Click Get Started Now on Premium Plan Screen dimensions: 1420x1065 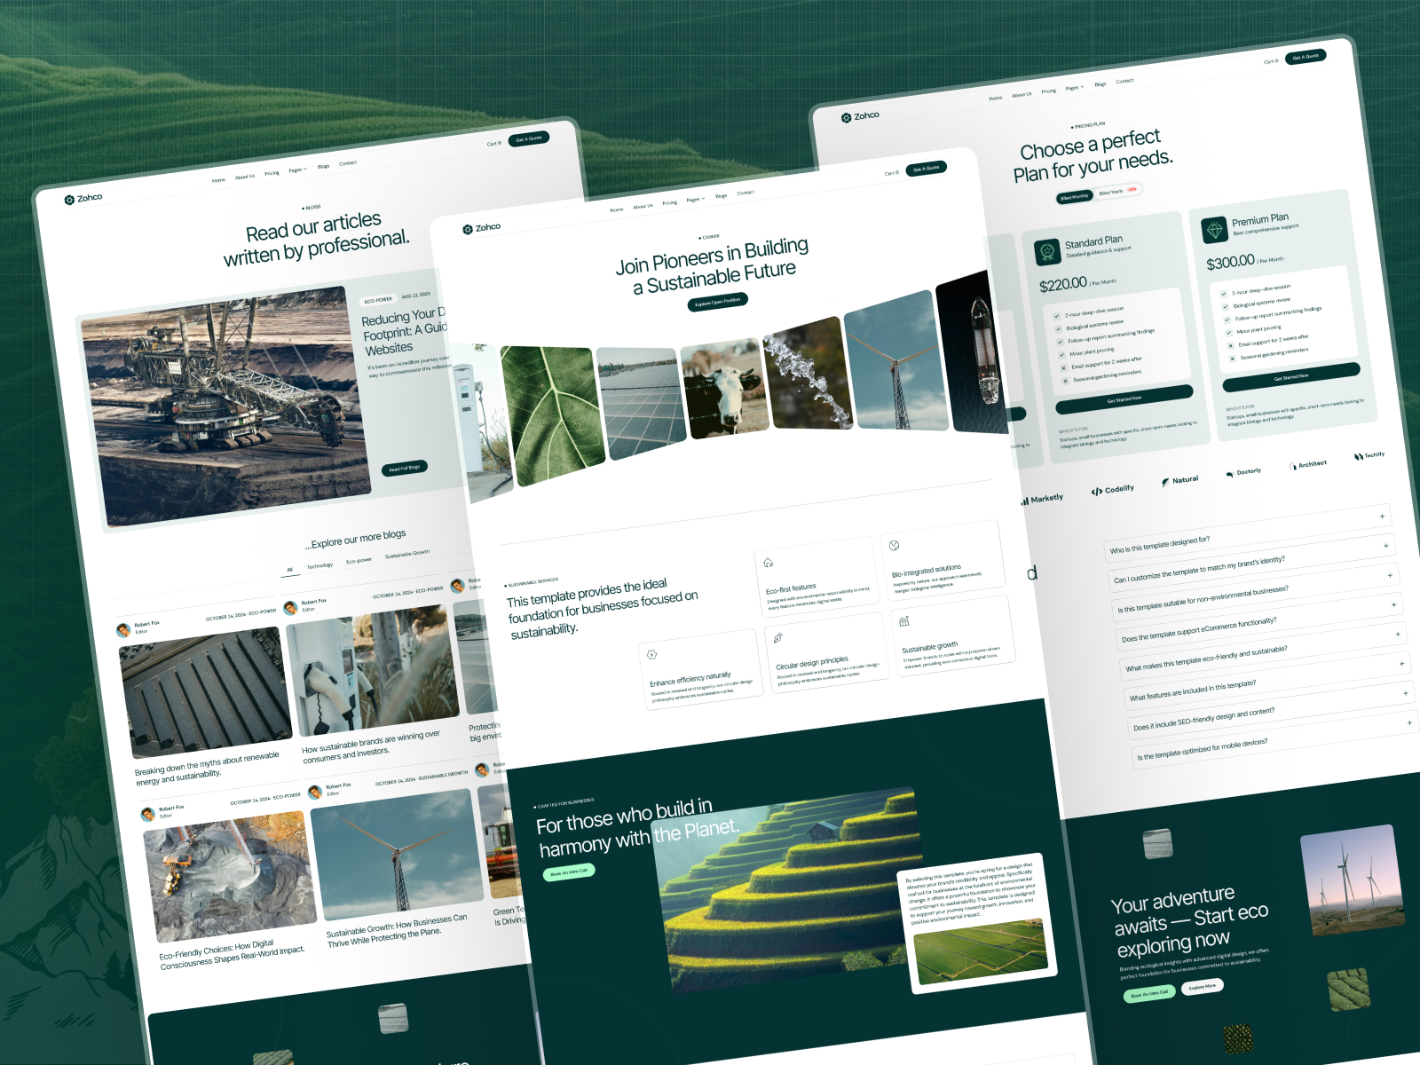pyautogui.click(x=1291, y=377)
